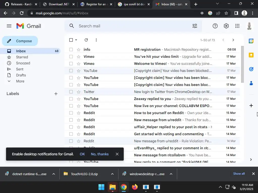Show hidden system tray icons
This screenshot has width=258, height=193.
point(220,187)
